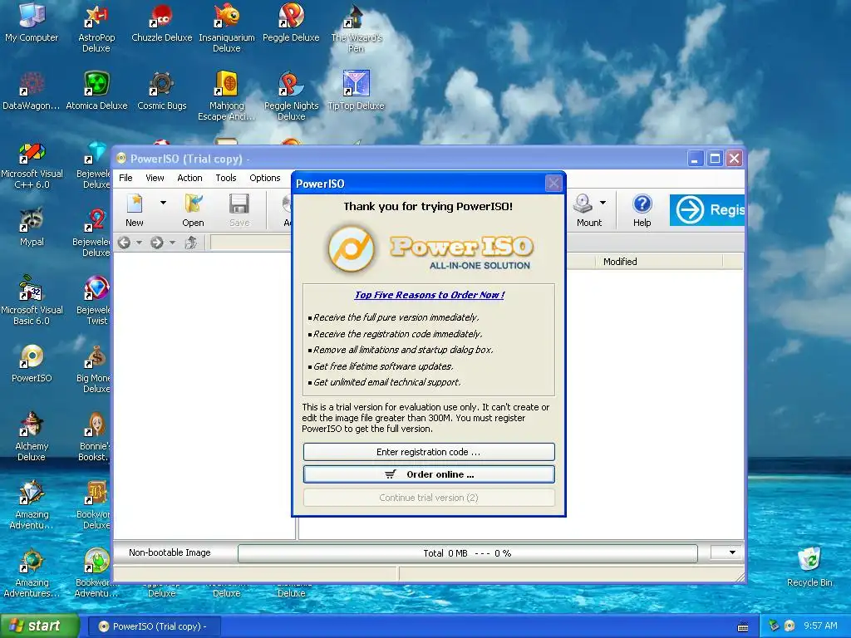Click Enter registration code button
The image size is (851, 638).
click(429, 452)
